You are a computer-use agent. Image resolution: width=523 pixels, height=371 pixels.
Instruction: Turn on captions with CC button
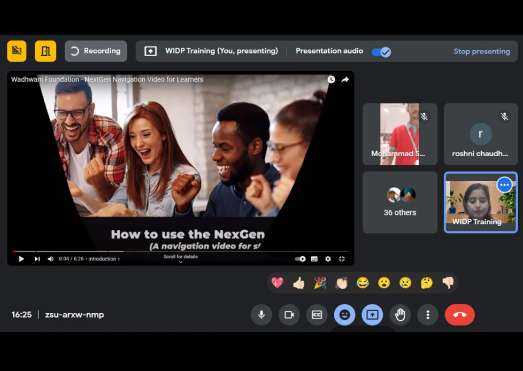[x=317, y=315]
